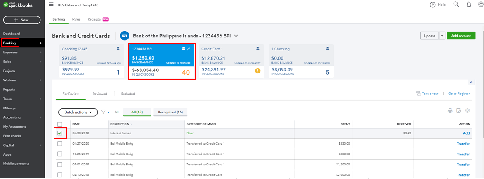This screenshot has width=484, height=179.
Task: Click the orange warning icon on Credit Card 1
Action: click(257, 71)
